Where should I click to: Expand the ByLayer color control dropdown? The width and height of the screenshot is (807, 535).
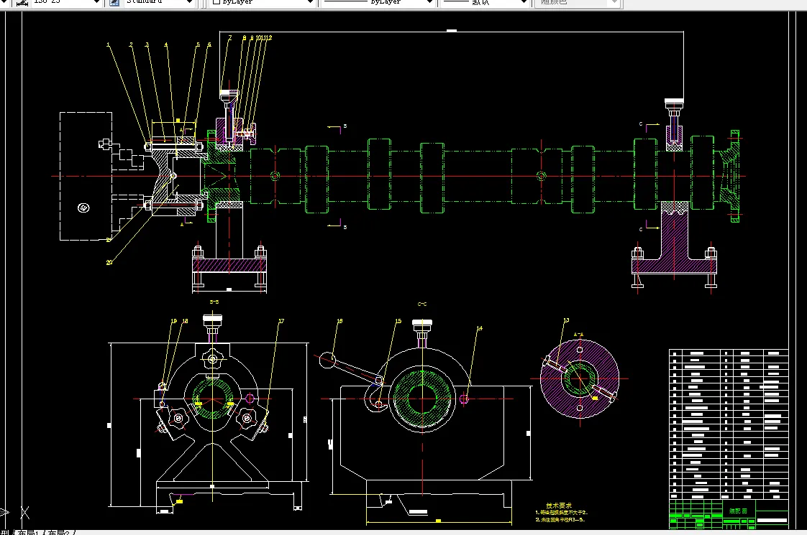[x=310, y=2]
